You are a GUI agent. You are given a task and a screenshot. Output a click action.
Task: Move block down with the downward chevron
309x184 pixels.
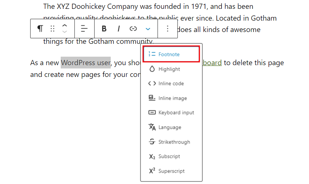coord(65,32)
